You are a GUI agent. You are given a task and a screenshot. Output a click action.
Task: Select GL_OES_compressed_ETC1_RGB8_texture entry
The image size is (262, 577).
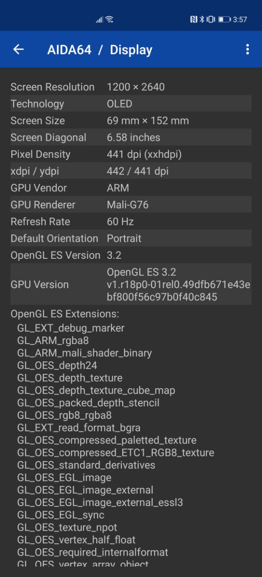[x=115, y=452]
